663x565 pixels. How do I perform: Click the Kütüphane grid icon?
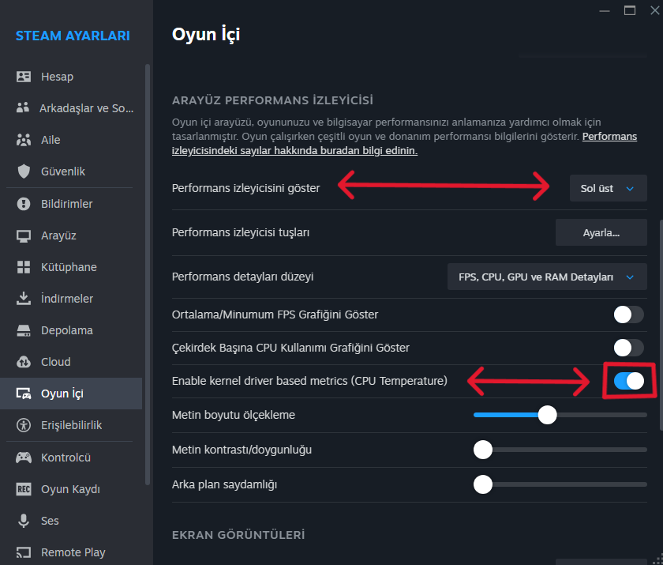click(x=24, y=267)
